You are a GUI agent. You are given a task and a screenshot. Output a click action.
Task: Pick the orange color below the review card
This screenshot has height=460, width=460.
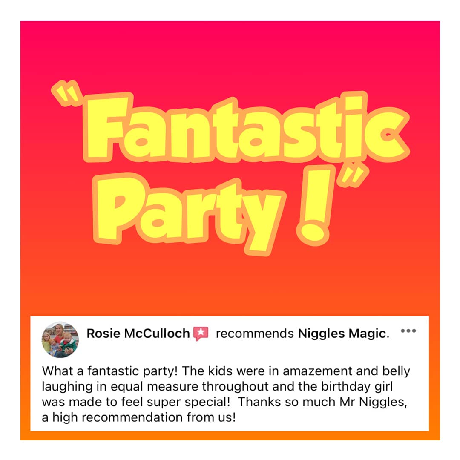(230, 436)
